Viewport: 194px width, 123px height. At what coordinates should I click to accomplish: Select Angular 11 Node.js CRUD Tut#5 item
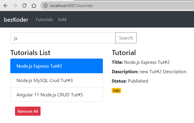coord(56,95)
